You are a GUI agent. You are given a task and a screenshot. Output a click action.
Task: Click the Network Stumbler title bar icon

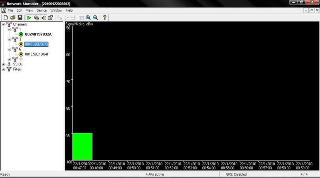coord(3,3)
